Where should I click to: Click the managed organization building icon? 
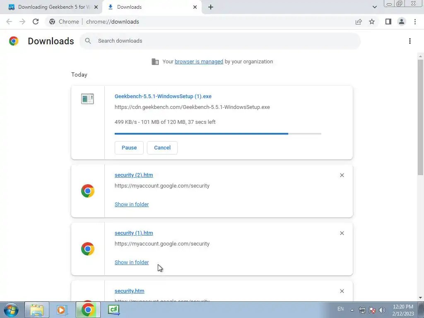click(155, 62)
